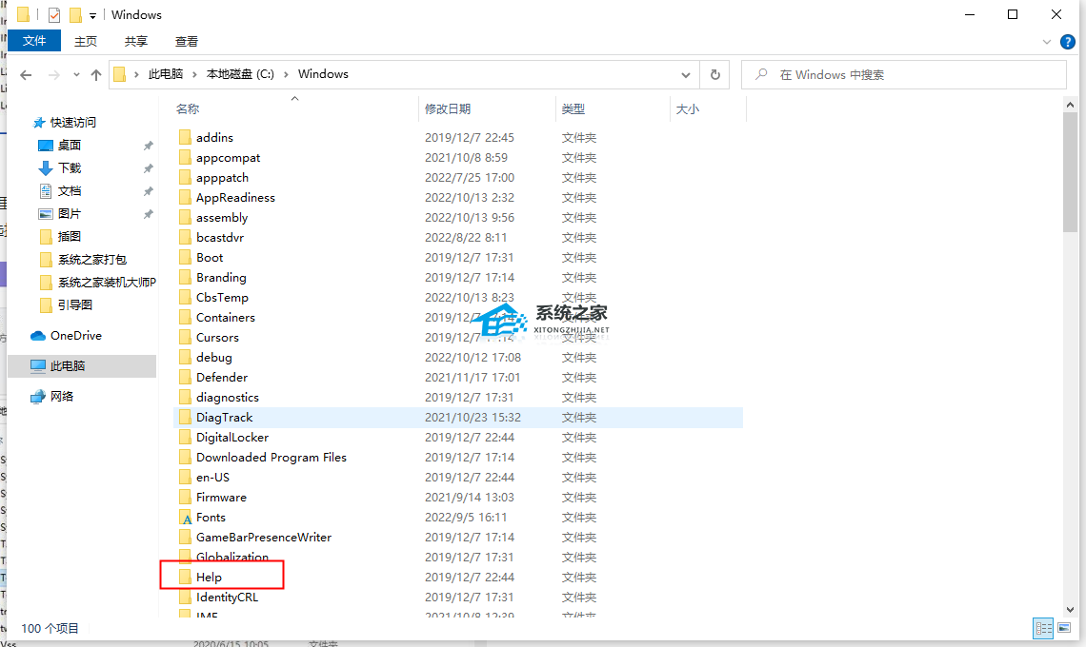Select the Defender folder icon

(185, 377)
